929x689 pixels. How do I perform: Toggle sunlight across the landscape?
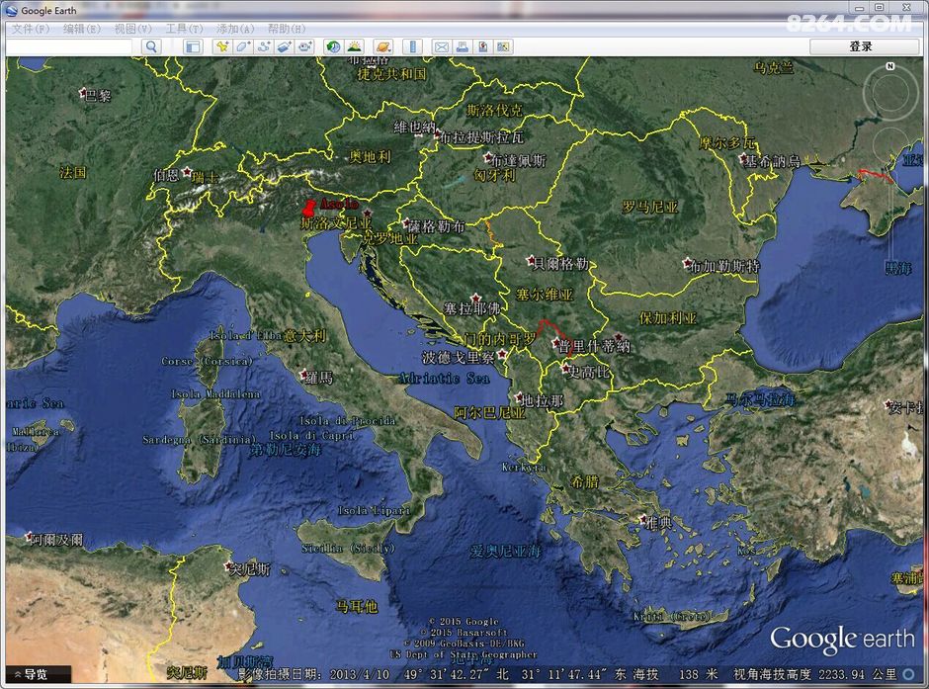point(354,46)
